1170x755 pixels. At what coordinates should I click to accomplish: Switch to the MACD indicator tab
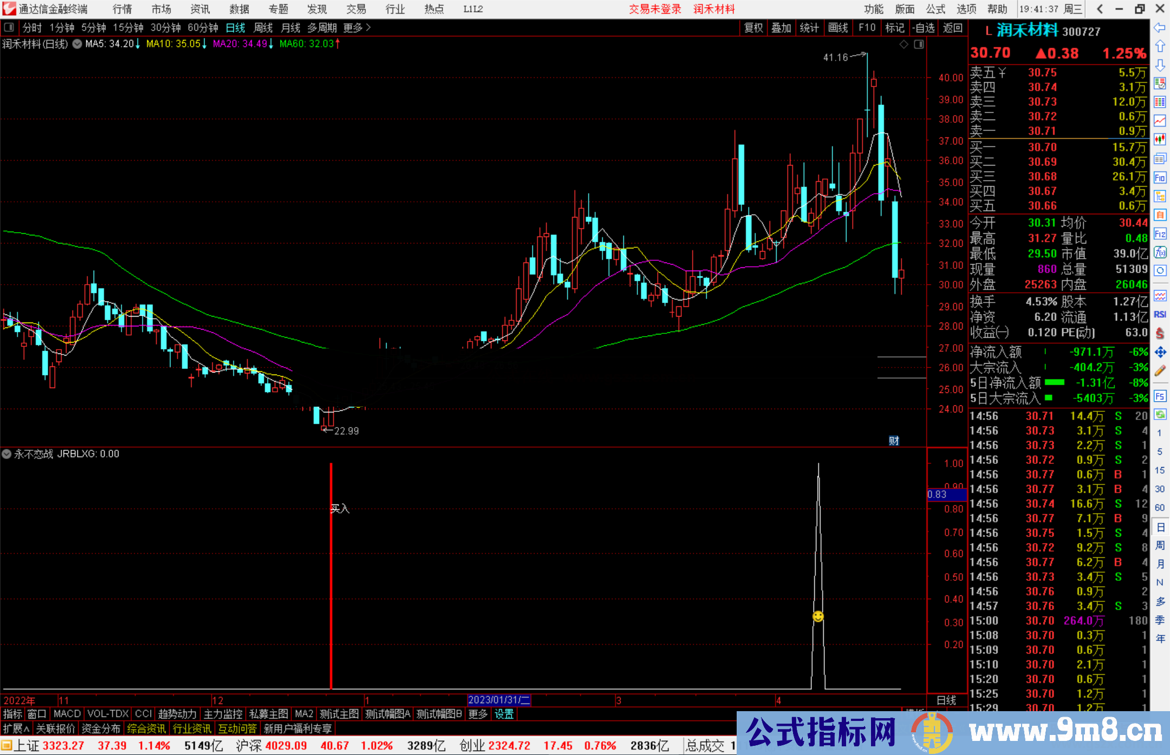point(67,714)
